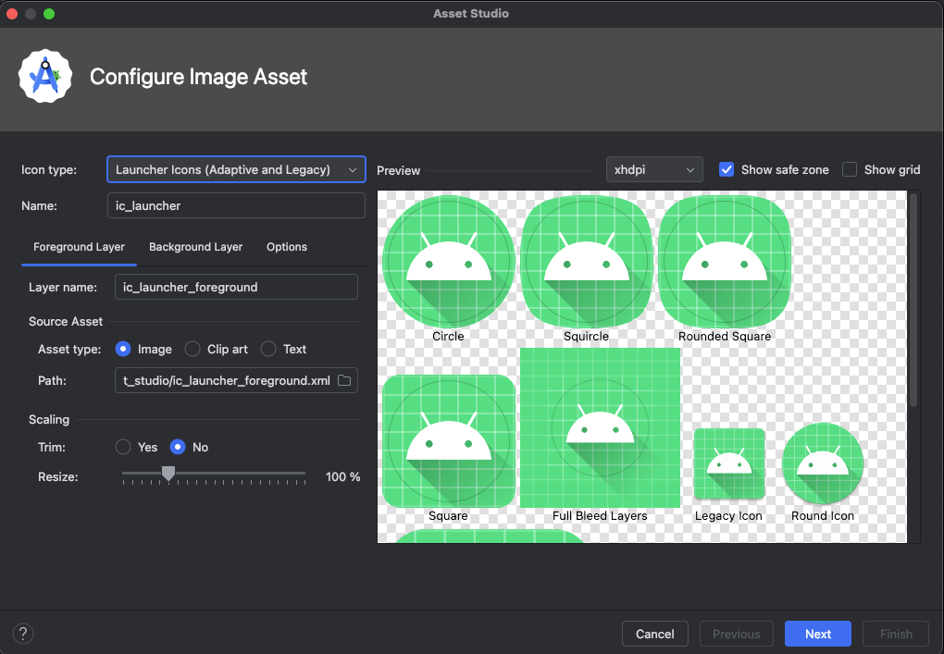This screenshot has width=944, height=654.
Task: Select Clip art asset type
Action: [193, 349]
